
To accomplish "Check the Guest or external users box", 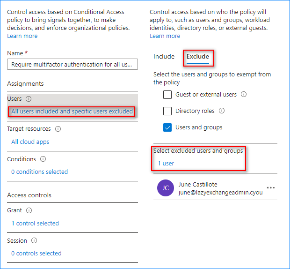I will click(167, 95).
